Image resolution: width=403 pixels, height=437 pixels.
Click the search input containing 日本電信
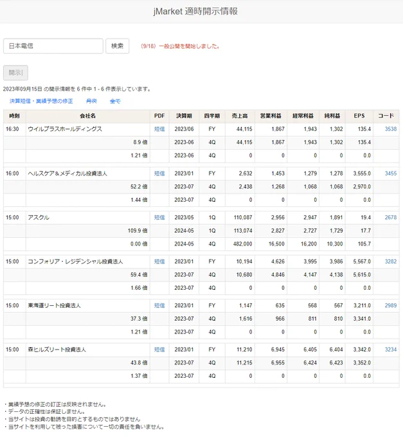[53, 46]
